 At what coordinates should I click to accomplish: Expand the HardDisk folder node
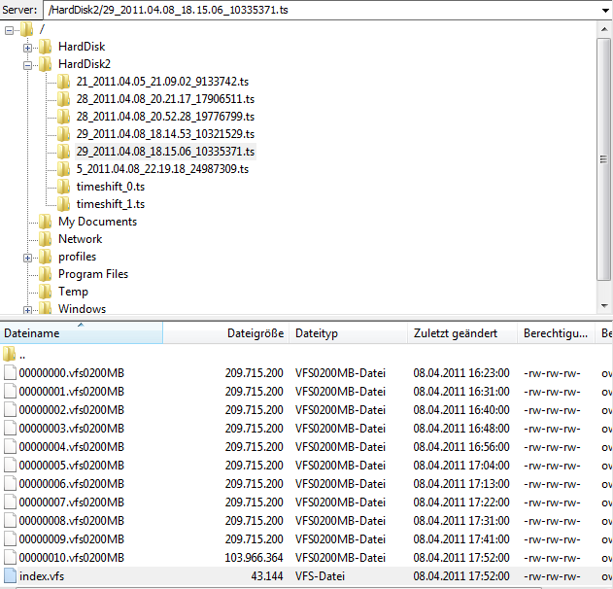point(27,48)
